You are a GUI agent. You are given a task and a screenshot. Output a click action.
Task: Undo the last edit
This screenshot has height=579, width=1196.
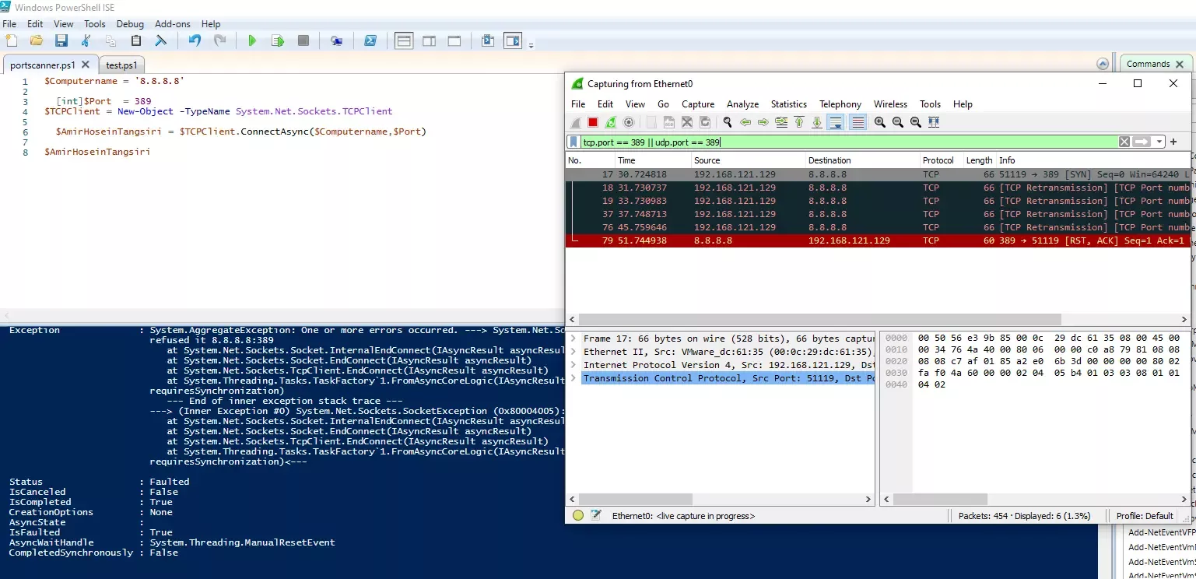coord(195,40)
